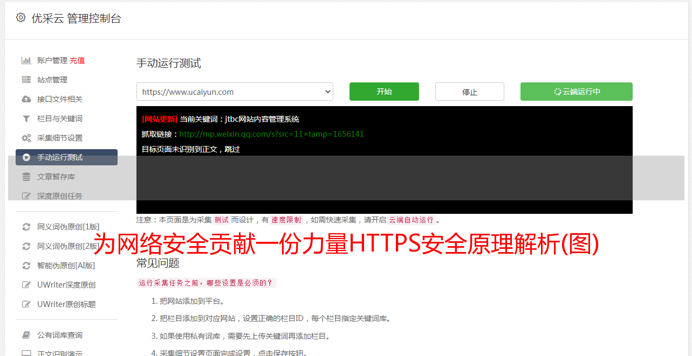Select 手动运行测试 menu item

pyautogui.click(x=66, y=157)
